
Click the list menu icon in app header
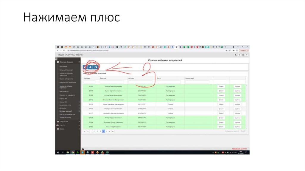coord(239,55)
